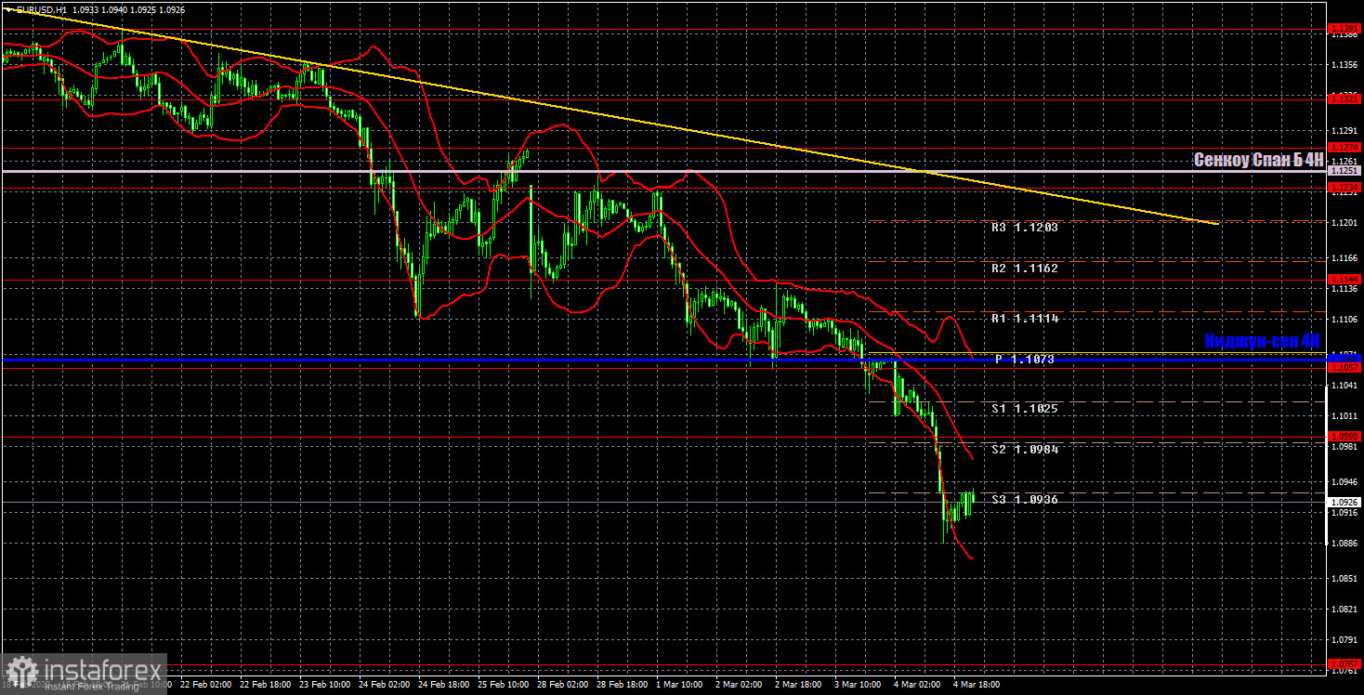The image size is (1364, 695).
Task: Click the 2 Mar 18:00 time label
Action: [799, 685]
